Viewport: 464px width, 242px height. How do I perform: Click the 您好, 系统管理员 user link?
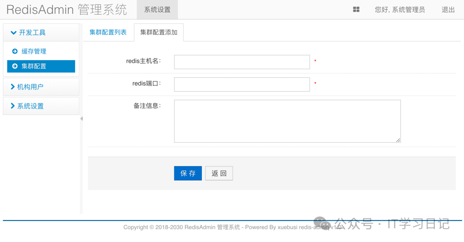(x=400, y=10)
